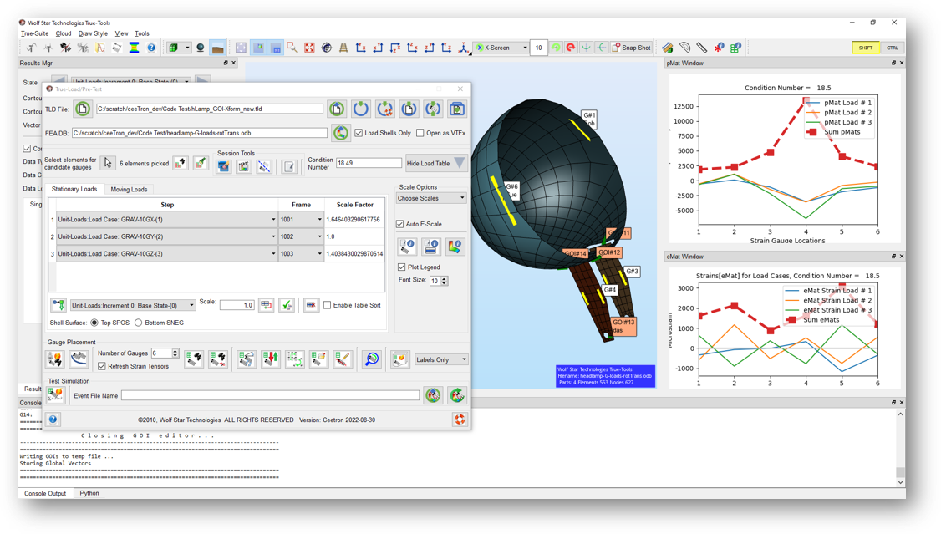Toggle Refresh Strain Tensors checkbox

point(102,366)
